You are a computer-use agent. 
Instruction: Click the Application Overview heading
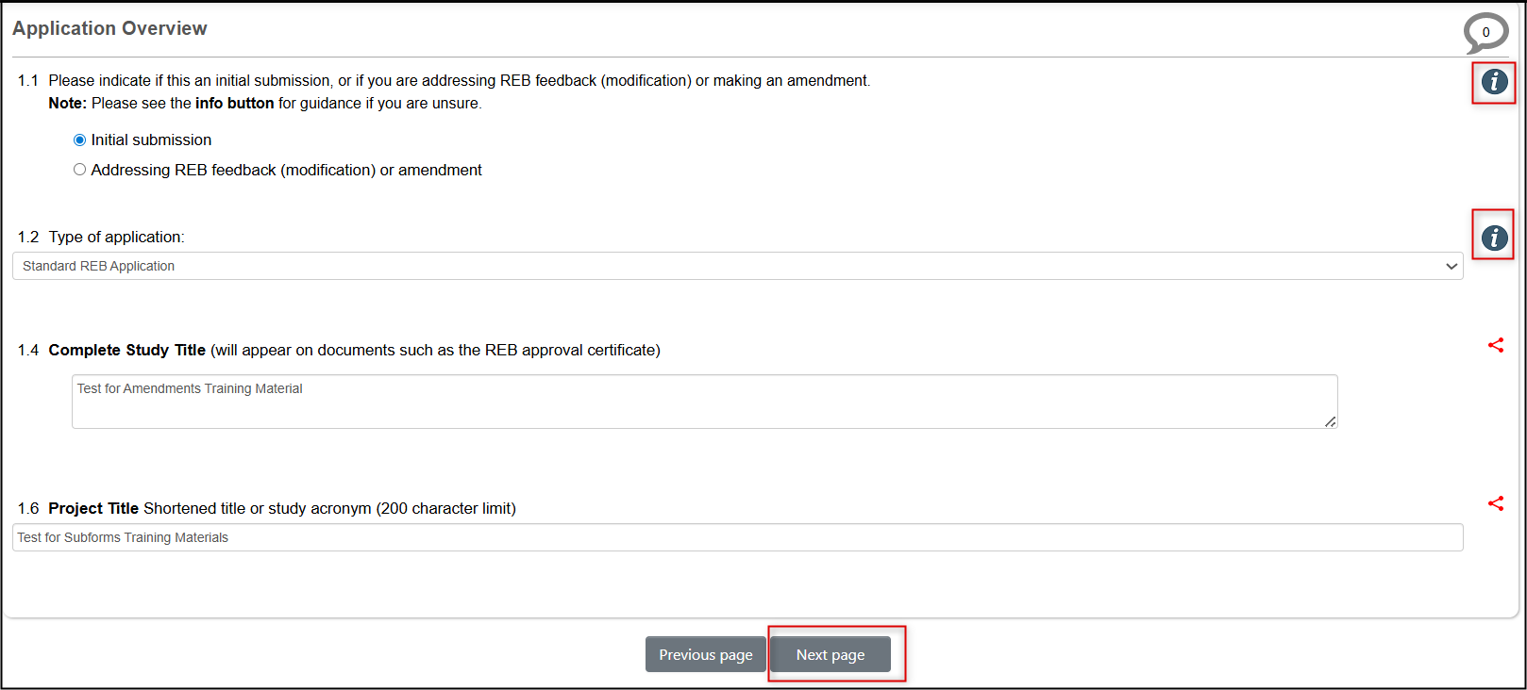[x=109, y=28]
